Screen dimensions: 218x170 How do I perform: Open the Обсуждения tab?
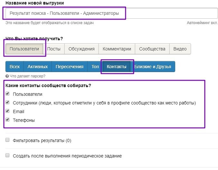81,49
